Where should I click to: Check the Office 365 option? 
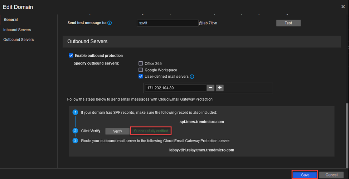click(141, 63)
